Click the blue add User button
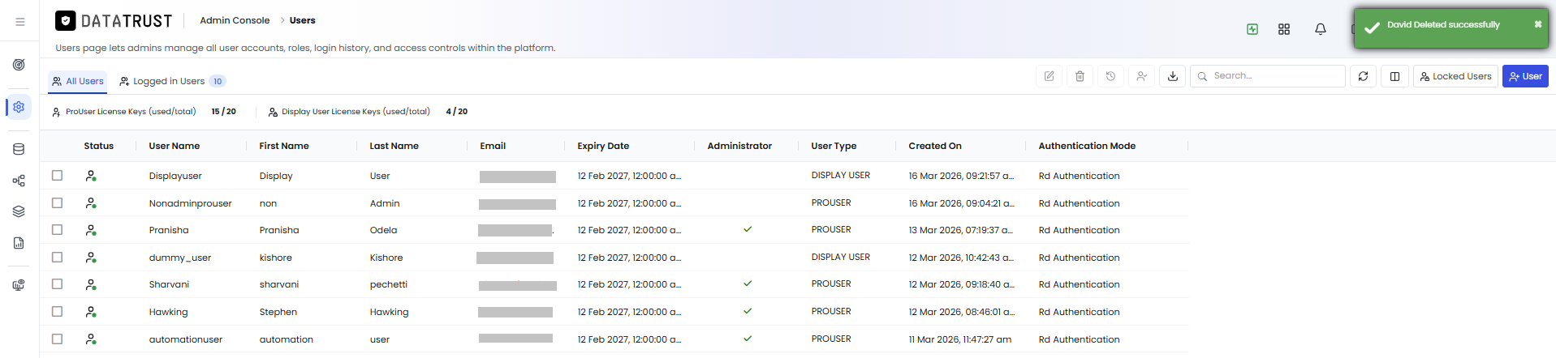 pyautogui.click(x=1525, y=76)
